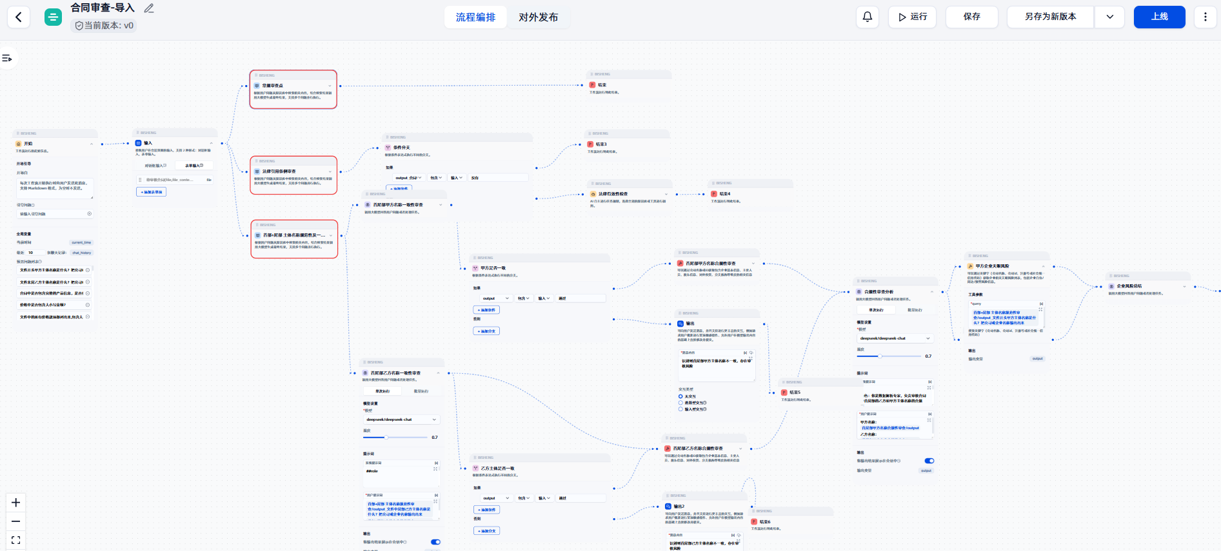This screenshot has width=1221, height=551.
Task: Select 单次运行 tab in 合规性审查分析
Action: pyautogui.click(x=876, y=310)
